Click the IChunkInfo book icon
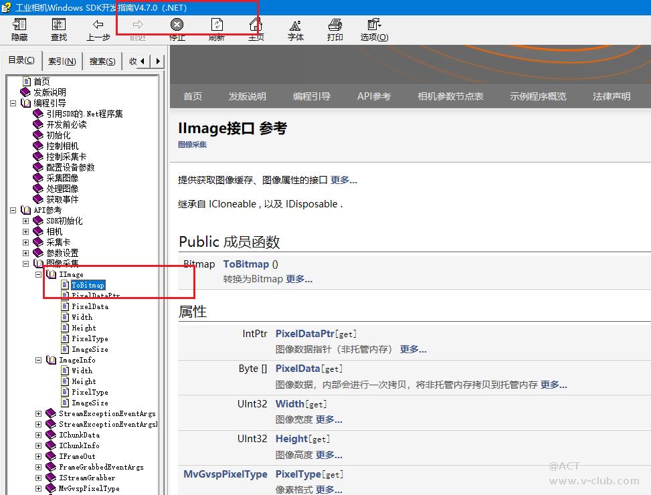651x495 pixels. (x=51, y=446)
